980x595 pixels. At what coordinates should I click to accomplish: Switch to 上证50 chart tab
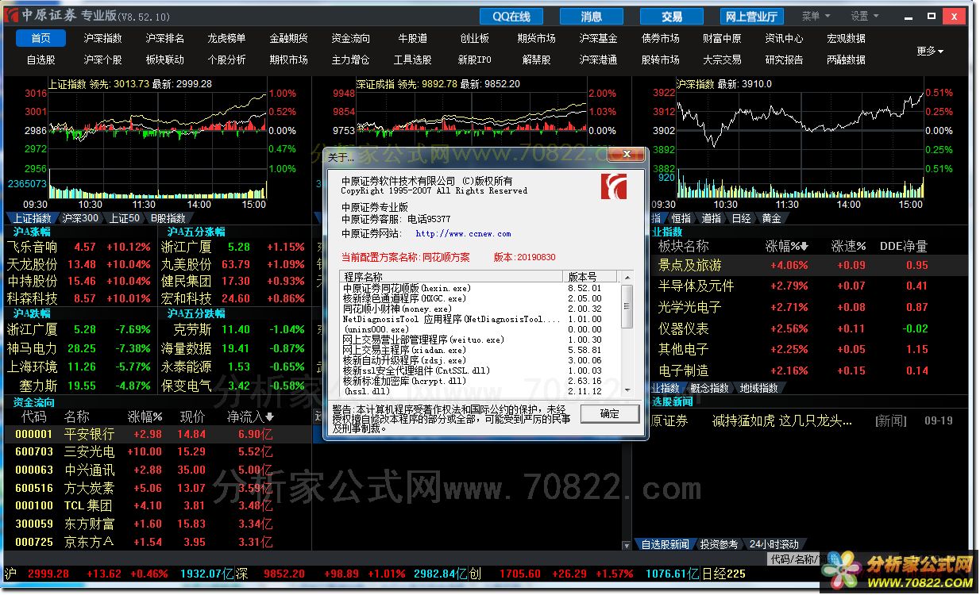click(125, 218)
